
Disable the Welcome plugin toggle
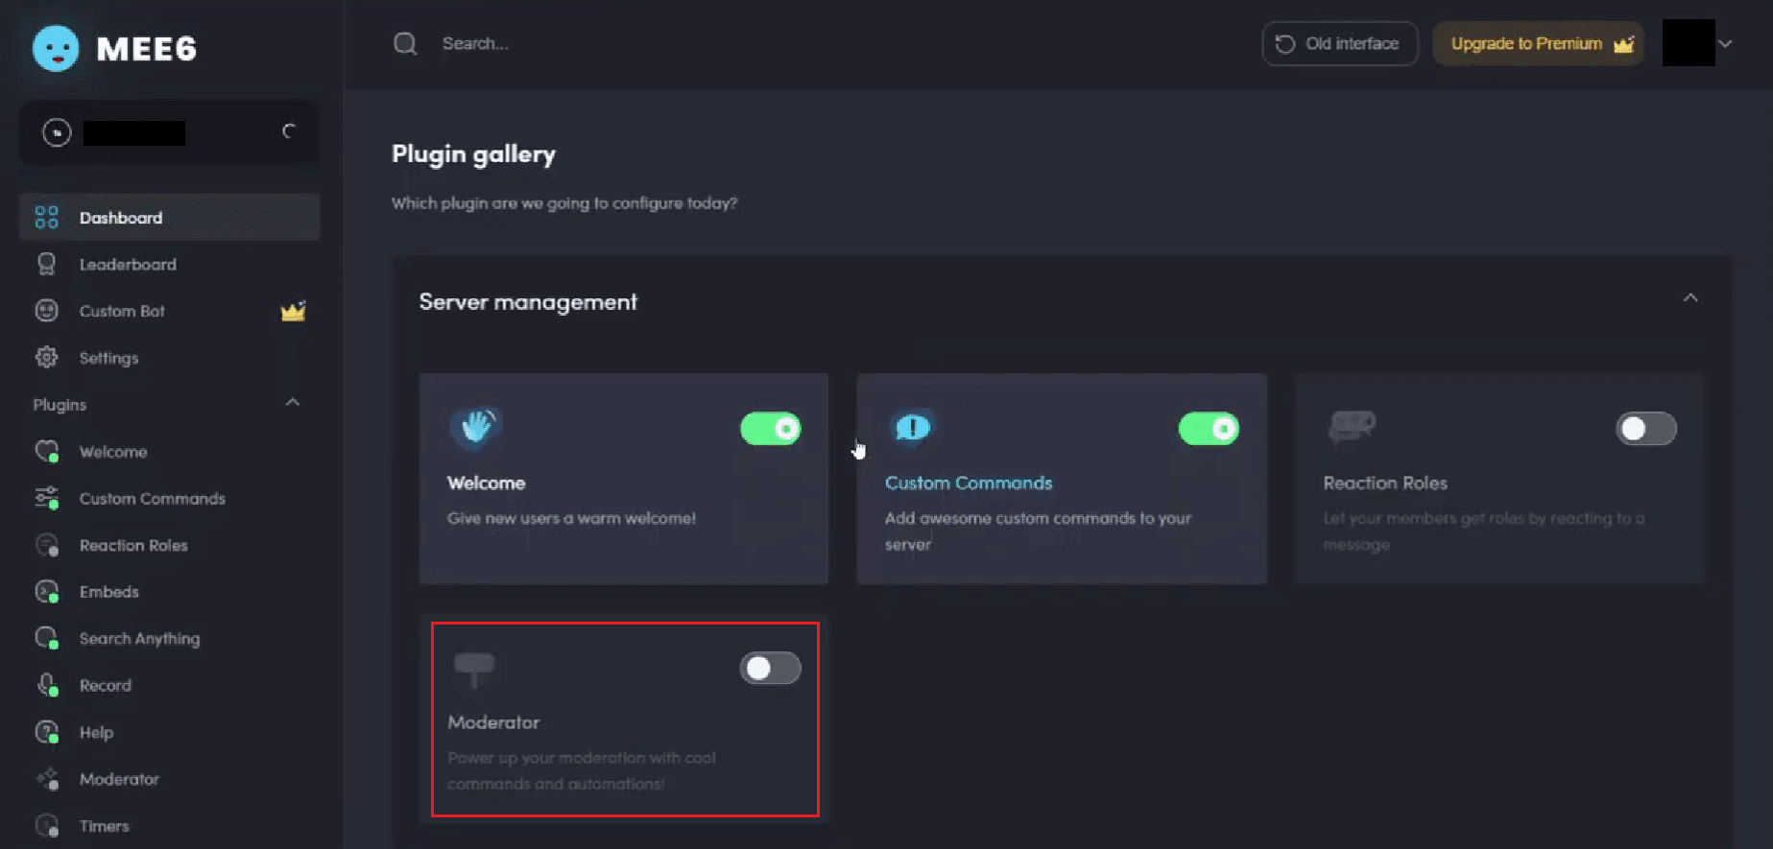point(771,429)
